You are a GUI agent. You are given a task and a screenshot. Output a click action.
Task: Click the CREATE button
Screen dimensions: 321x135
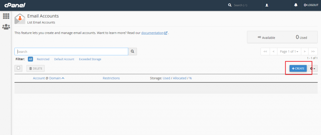click(298, 68)
